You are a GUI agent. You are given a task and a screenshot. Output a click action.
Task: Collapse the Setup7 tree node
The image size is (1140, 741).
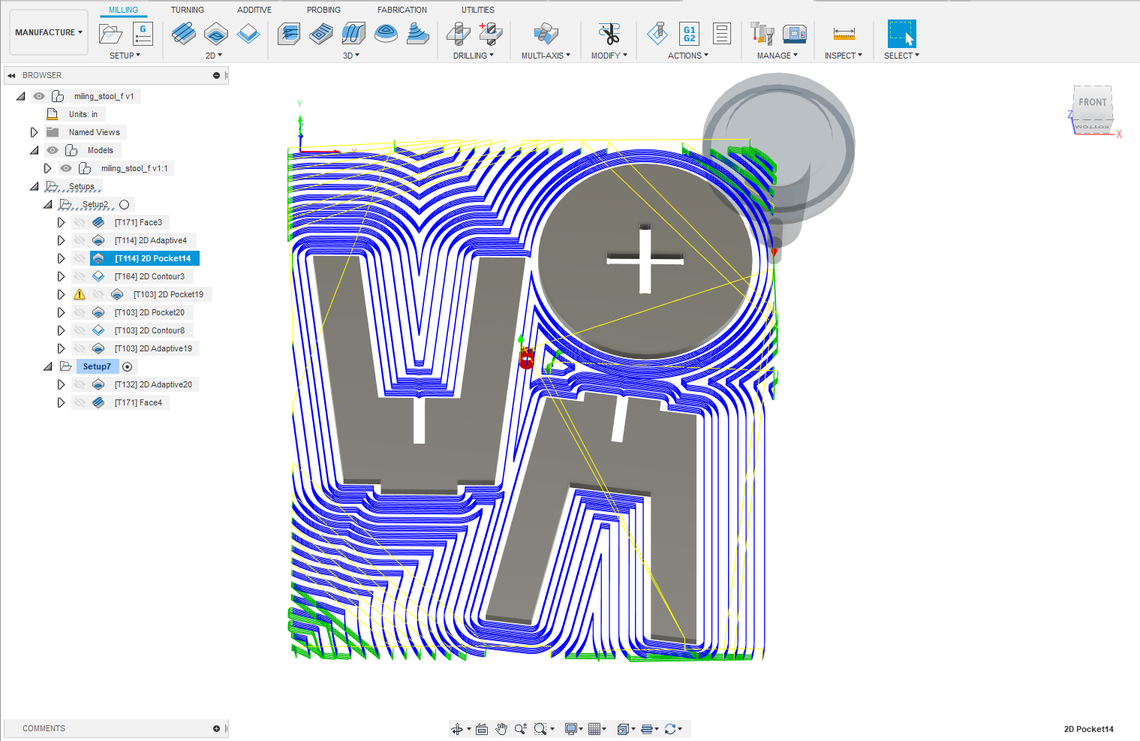48,366
